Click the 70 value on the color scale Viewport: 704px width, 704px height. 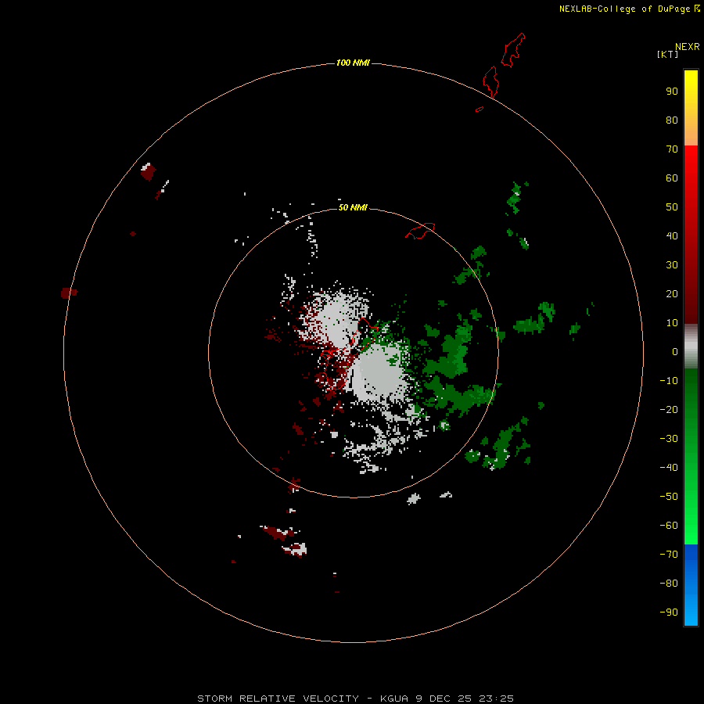tap(672, 149)
